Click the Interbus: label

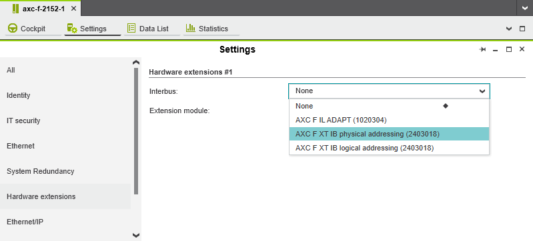(164, 91)
